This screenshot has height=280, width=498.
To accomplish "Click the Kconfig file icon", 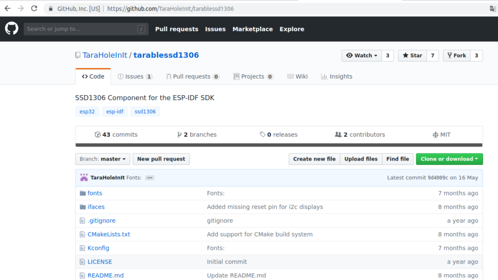I will click(x=82, y=248).
